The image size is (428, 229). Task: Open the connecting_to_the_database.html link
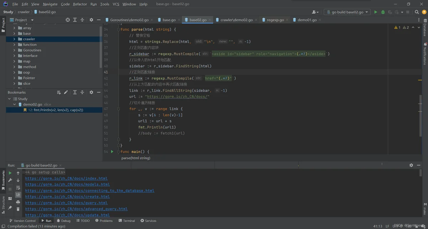[x=90, y=191]
